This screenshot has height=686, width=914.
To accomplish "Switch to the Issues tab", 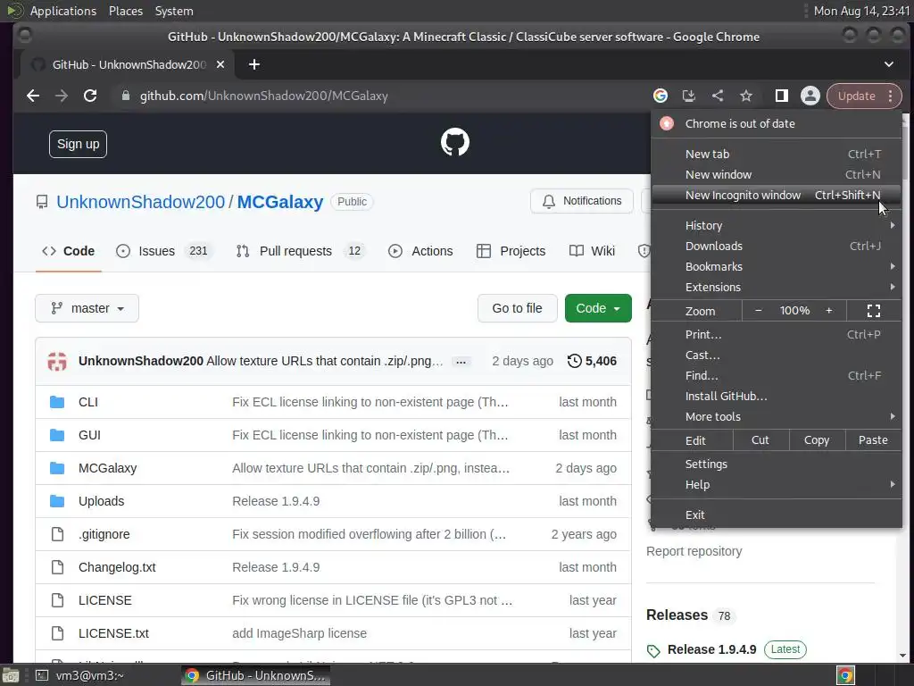I will coord(164,251).
